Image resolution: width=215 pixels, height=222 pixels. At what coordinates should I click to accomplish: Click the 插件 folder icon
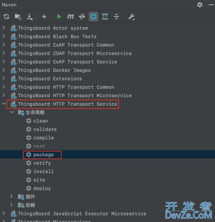[21, 197]
